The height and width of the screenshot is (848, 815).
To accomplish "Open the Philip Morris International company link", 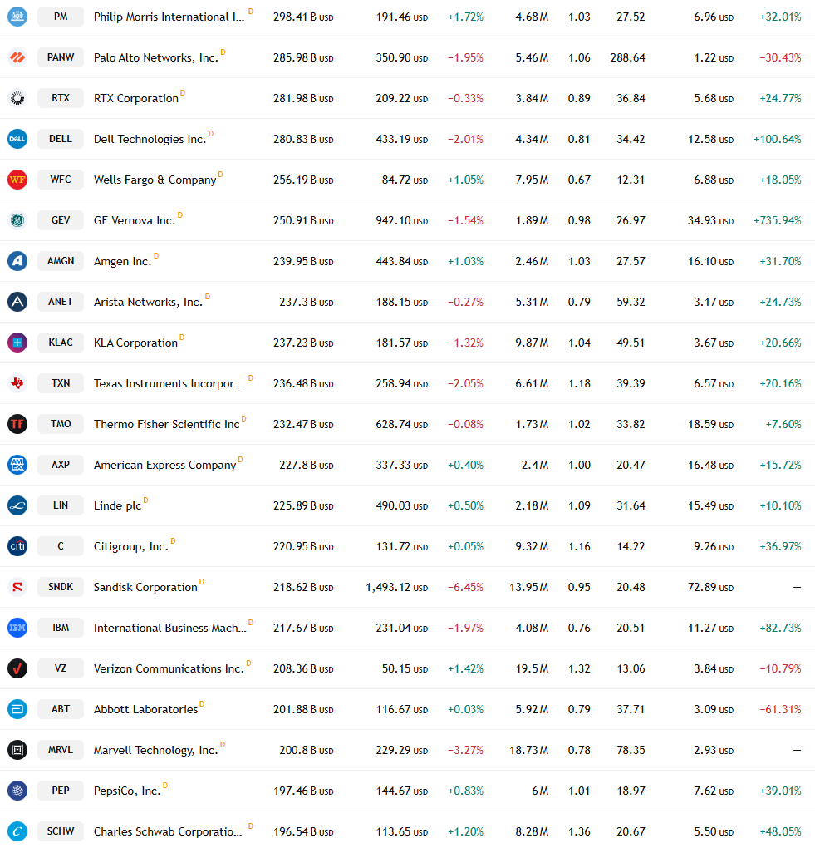I will pyautogui.click(x=169, y=17).
